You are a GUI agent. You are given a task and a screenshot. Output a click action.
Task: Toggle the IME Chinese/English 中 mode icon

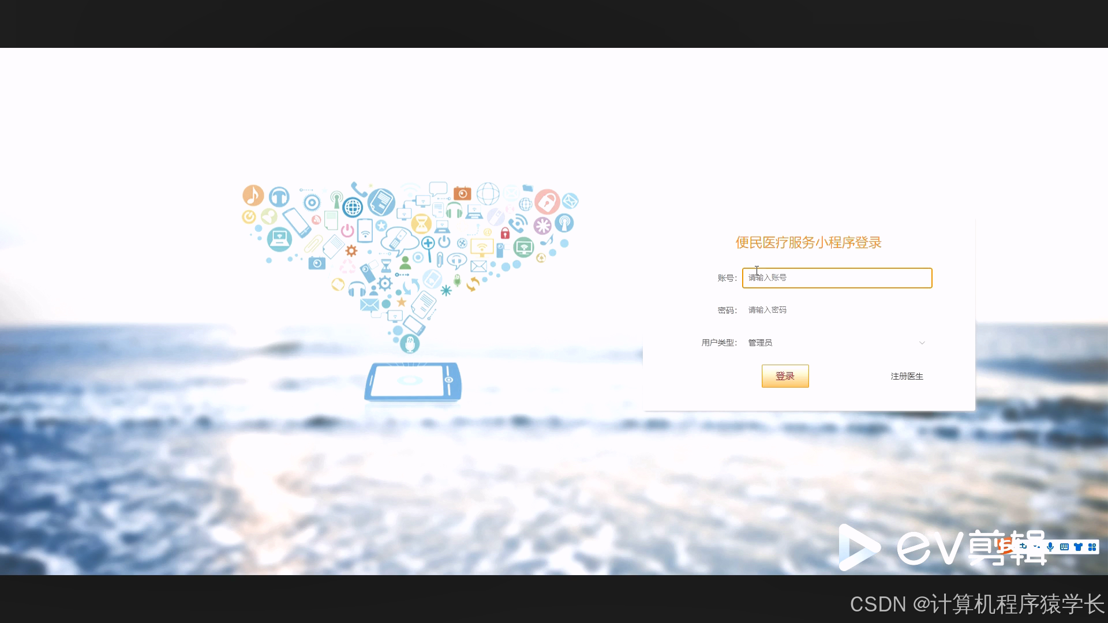pos(1023,546)
